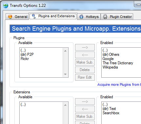Select the Plugins and Extensions tab
Screen dimensions: 141x124
pos(53,16)
